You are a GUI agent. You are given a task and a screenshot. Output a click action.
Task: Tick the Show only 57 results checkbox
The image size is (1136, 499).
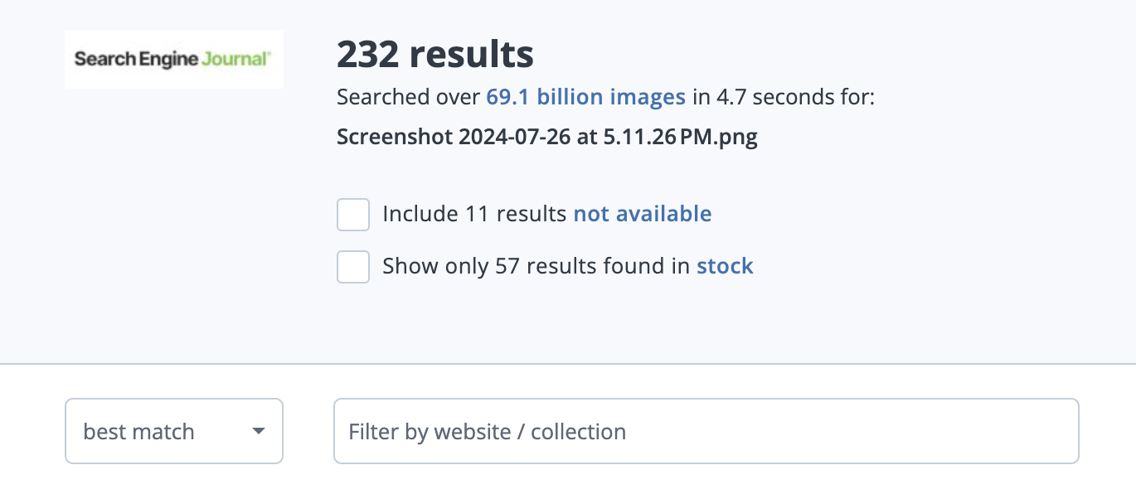tap(353, 267)
